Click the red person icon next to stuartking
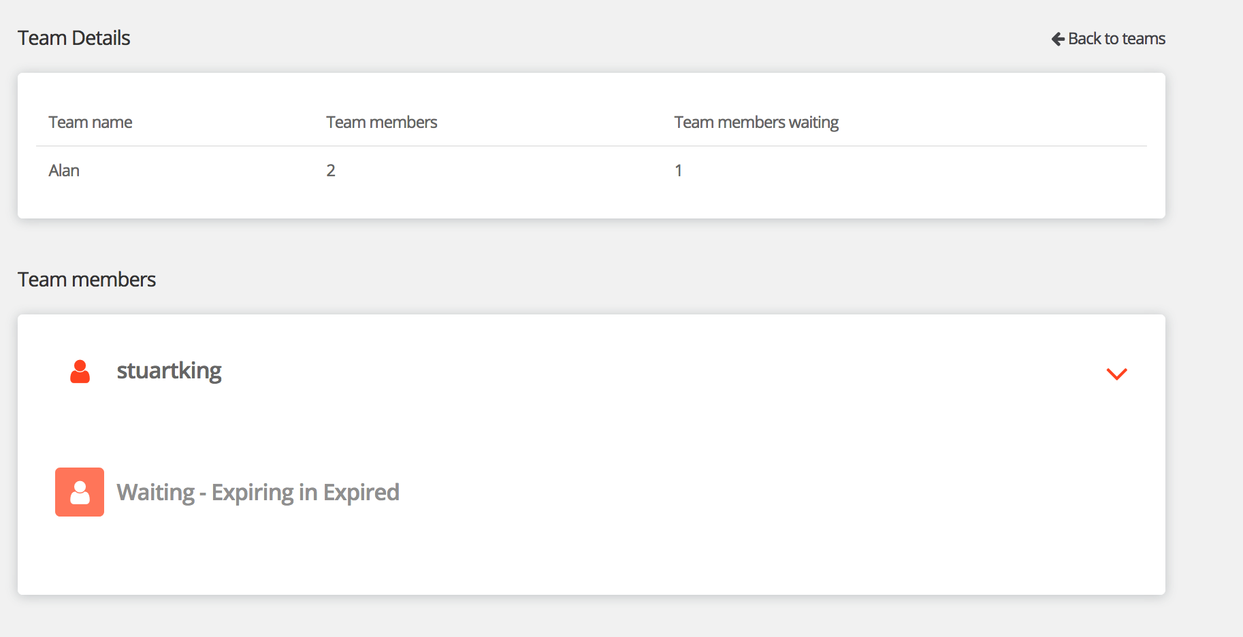This screenshot has width=1243, height=637. 80,372
